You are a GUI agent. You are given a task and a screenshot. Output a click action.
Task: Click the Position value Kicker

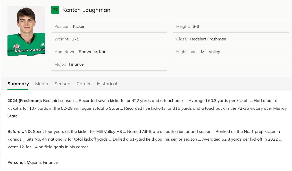tap(79, 27)
